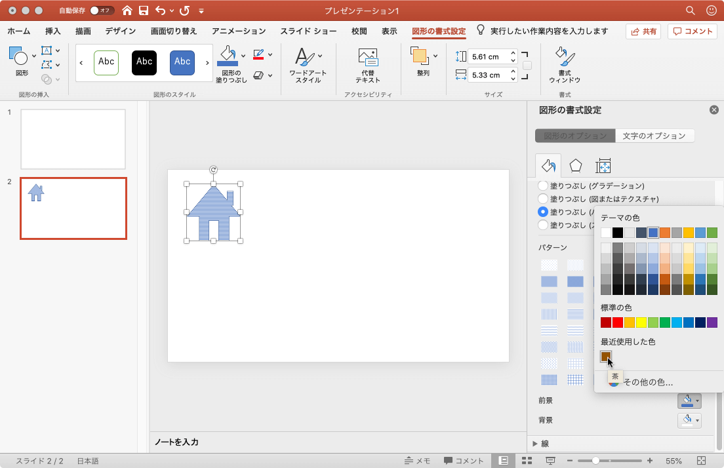The image size is (724, 468).
Task: Toggle the AutoSave switch
Action: (102, 10)
